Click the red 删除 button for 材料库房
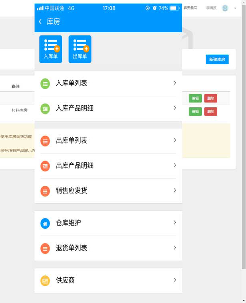246x303 pixels. pos(210,111)
